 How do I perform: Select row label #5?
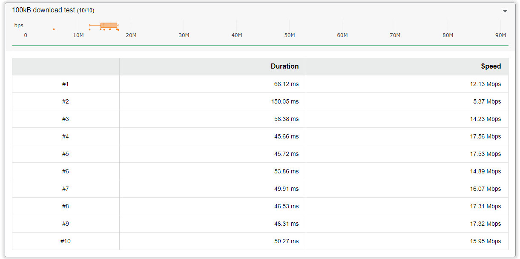(65, 154)
